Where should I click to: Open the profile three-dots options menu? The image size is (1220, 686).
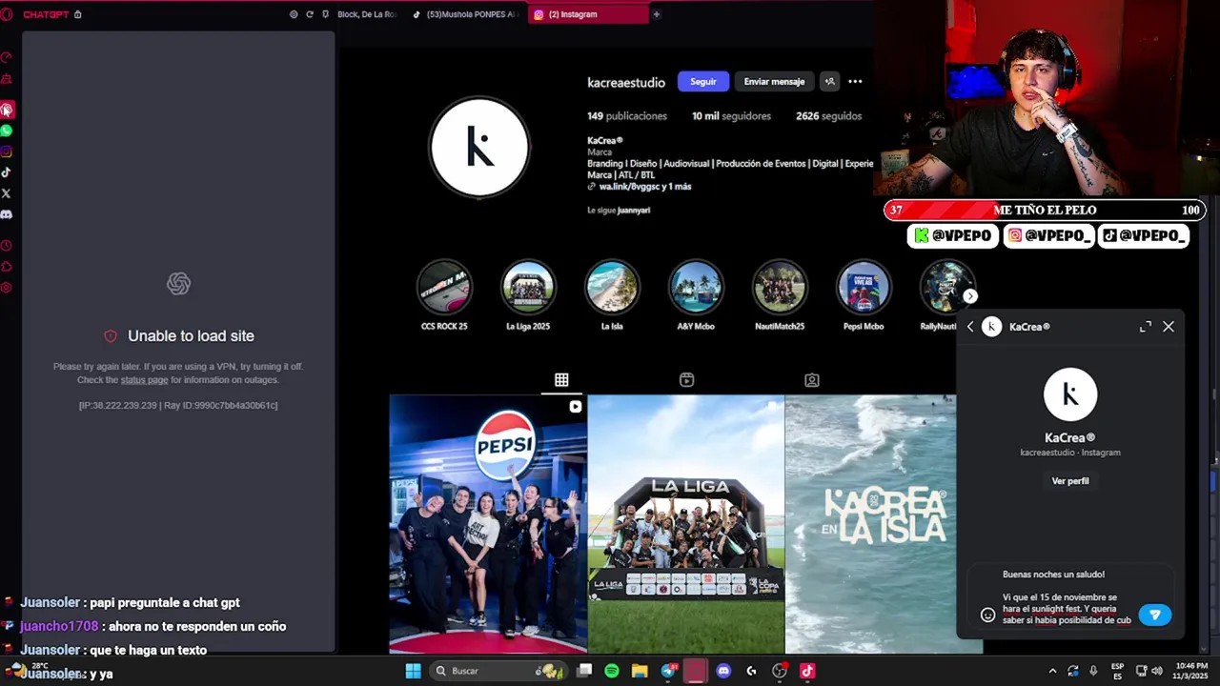(x=855, y=81)
